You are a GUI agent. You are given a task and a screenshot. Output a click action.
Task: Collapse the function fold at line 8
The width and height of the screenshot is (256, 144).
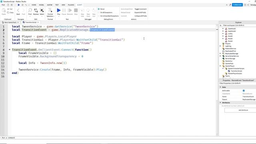pos(10,50)
